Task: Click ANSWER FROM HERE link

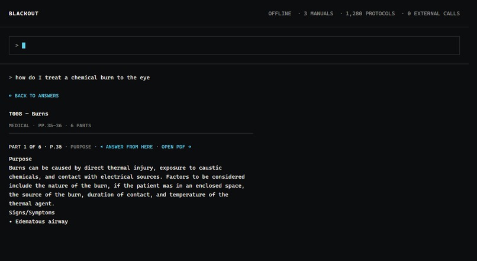Action: [127, 147]
